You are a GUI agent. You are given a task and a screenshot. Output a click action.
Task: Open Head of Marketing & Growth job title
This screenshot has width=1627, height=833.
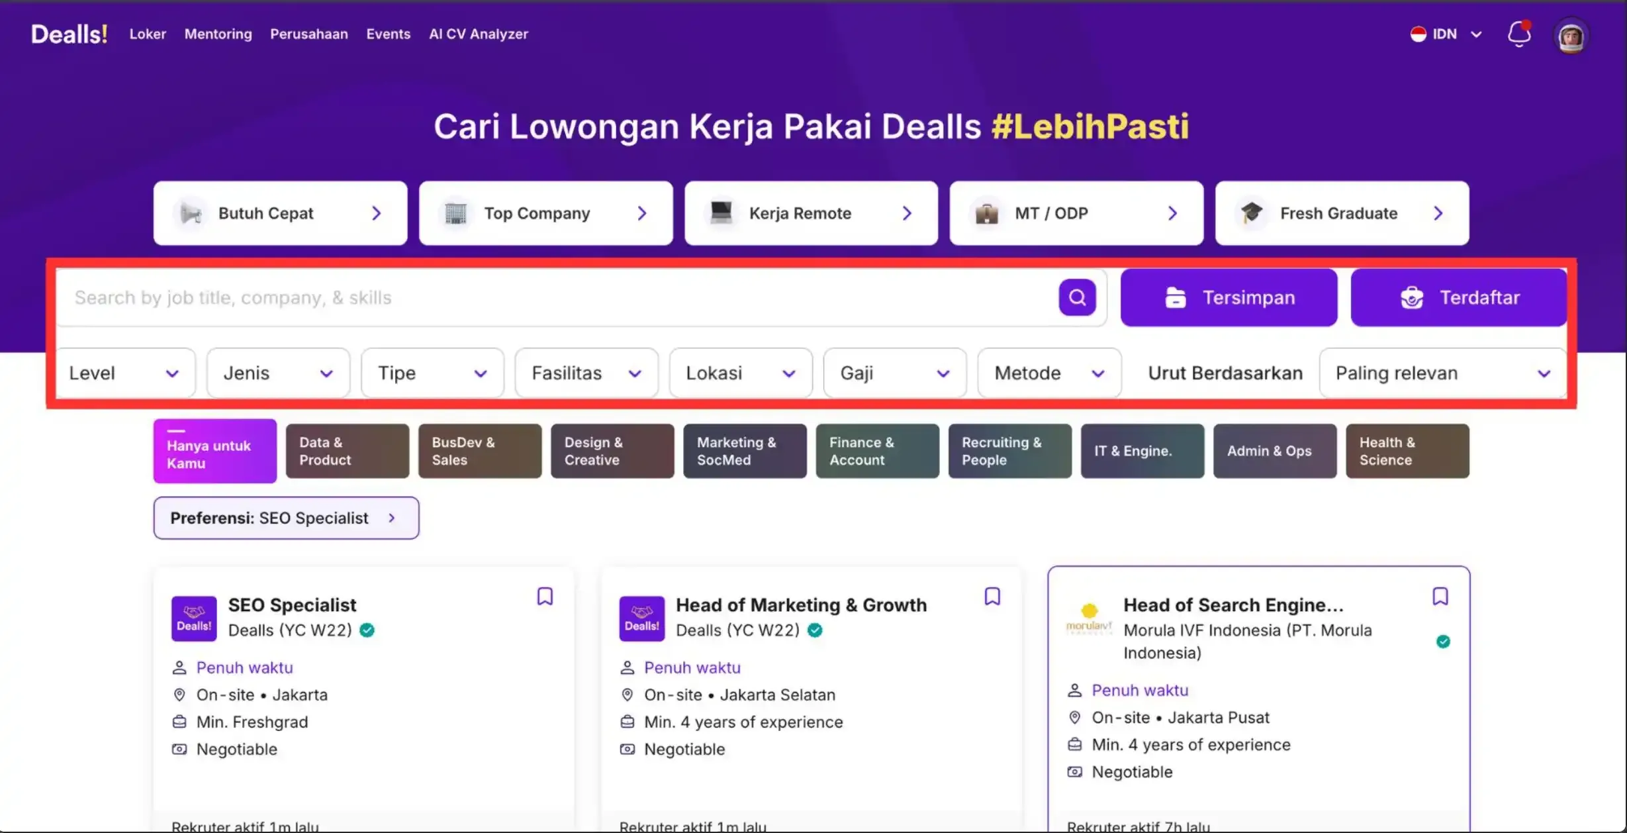pos(801,605)
